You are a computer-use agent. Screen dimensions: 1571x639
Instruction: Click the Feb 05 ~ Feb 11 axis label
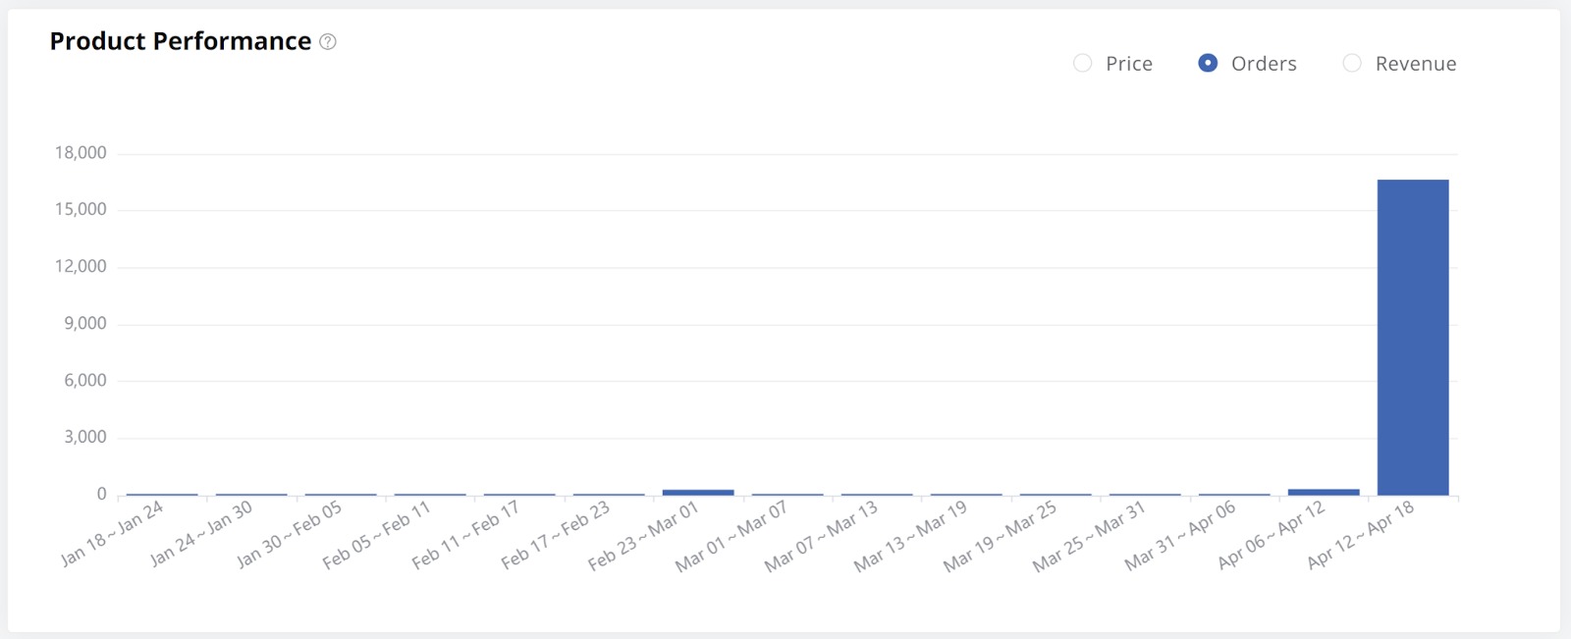(x=377, y=535)
